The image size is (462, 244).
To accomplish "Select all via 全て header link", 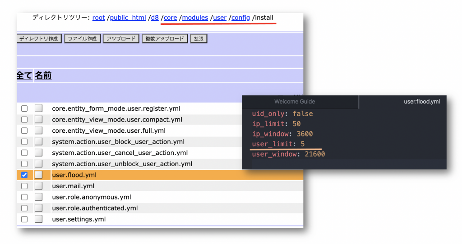I will [24, 76].
